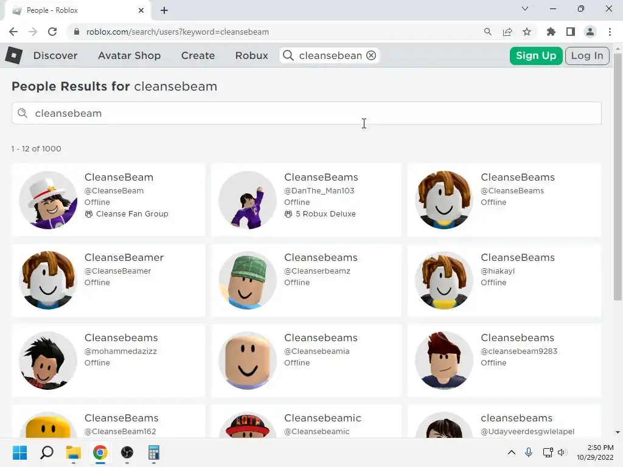Screen dimensions: 623x467
Task: Click the browser address bar URL
Action: pyautogui.click(x=177, y=32)
